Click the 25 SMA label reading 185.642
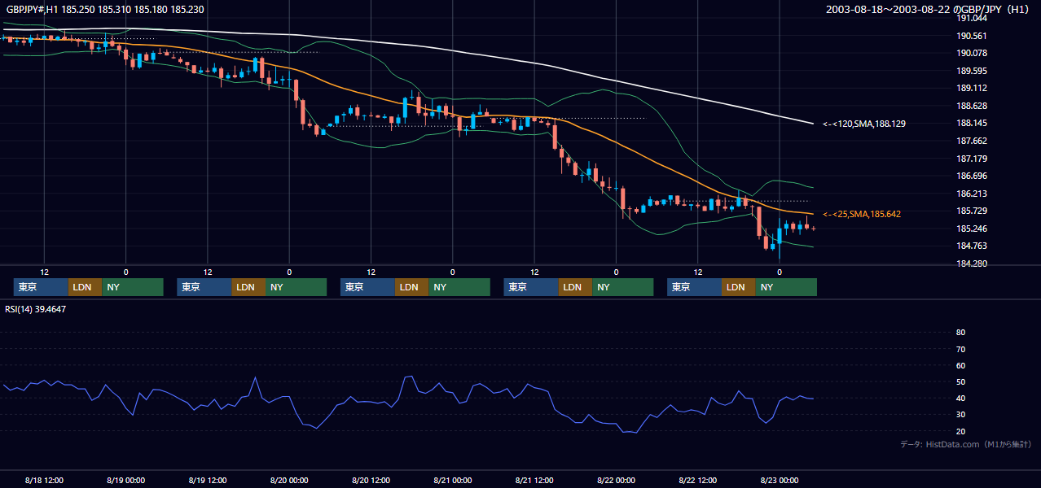 862,214
